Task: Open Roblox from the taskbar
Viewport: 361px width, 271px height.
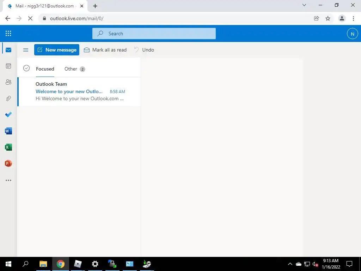Action: click(78, 264)
